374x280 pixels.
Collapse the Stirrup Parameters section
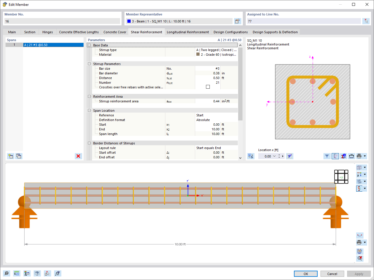tap(89, 64)
